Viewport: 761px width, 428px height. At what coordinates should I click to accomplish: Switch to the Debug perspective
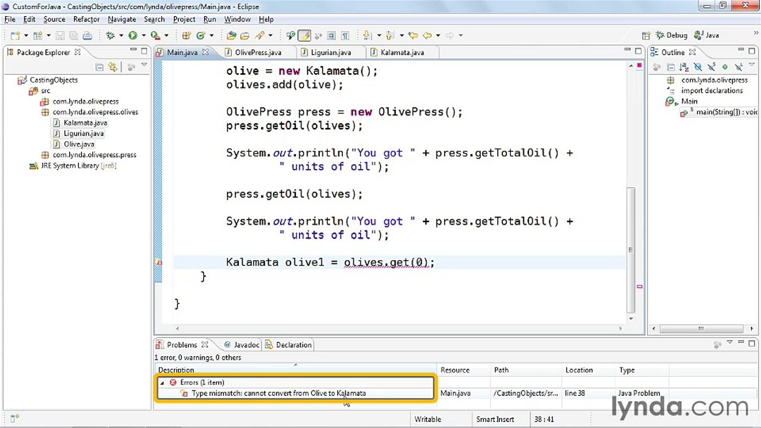[671, 36]
